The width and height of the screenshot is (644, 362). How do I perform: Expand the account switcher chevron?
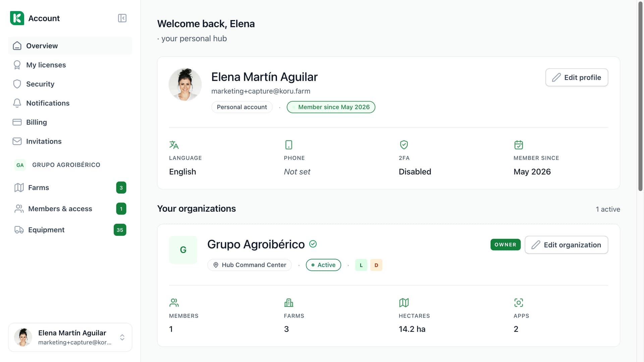click(x=122, y=337)
